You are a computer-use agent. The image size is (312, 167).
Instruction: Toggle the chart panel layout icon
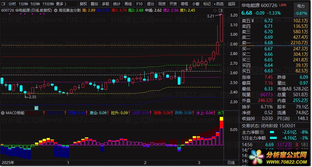(220, 10)
